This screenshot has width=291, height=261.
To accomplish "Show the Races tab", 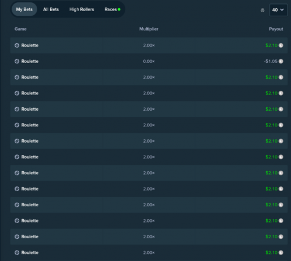I will click(112, 9).
